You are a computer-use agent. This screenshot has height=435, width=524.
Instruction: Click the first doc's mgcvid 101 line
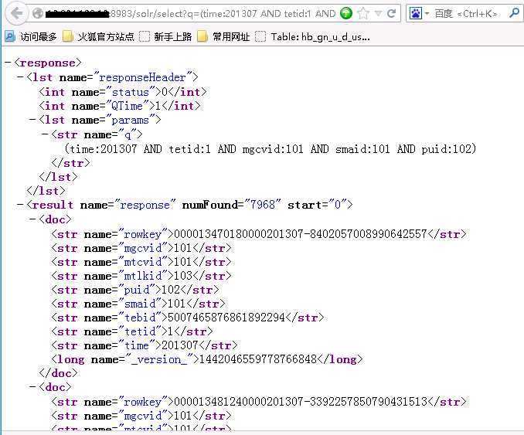pyautogui.click(x=141, y=247)
